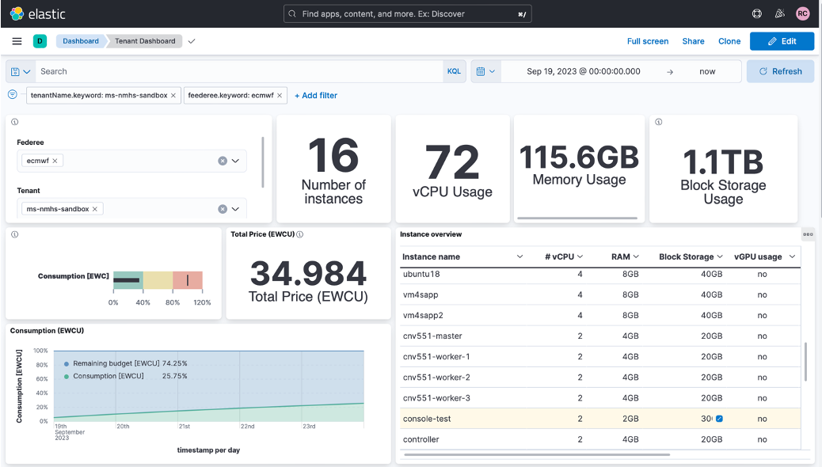Click the info icon on Consumption gauge panel
Image resolution: width=822 pixels, height=467 pixels.
coord(15,234)
